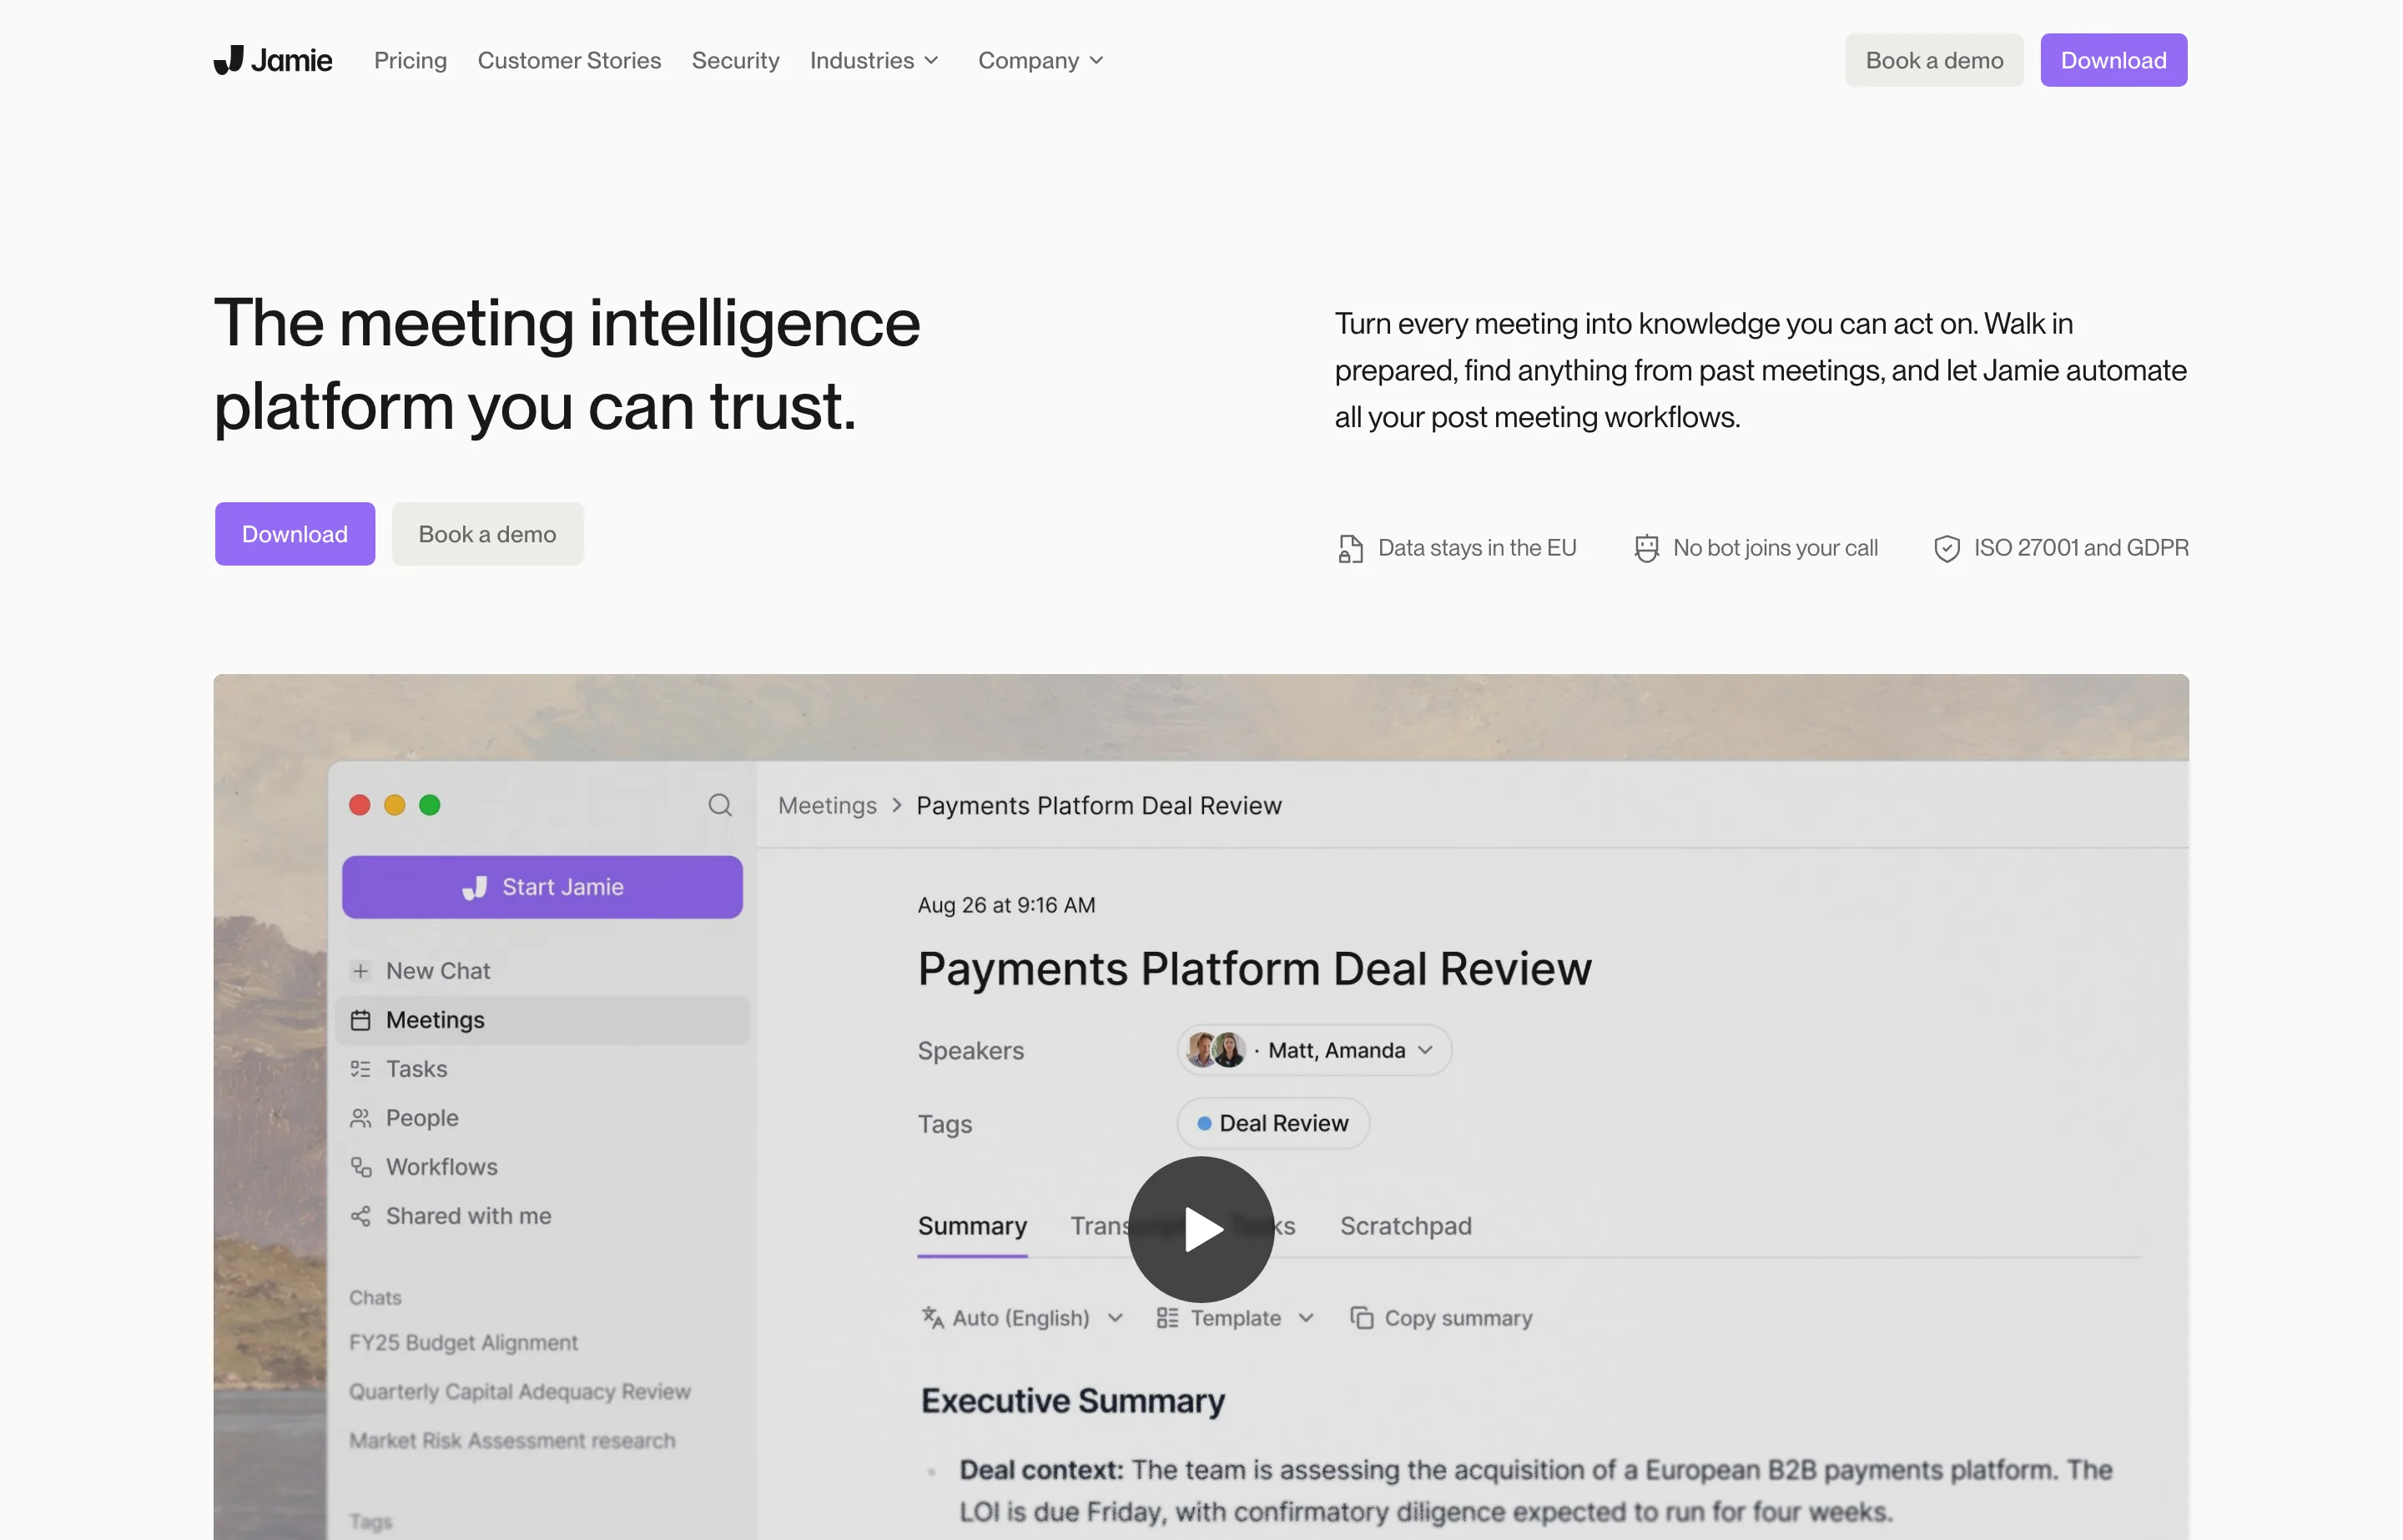Screen dimensions: 2403x1540
Task: Click the Executive Summary heading
Action: [1073, 1401]
